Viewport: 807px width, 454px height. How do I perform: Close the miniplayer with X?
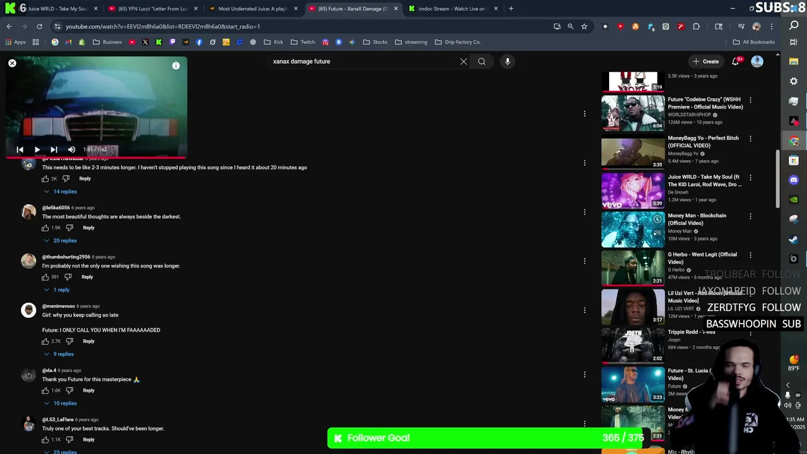[12, 63]
